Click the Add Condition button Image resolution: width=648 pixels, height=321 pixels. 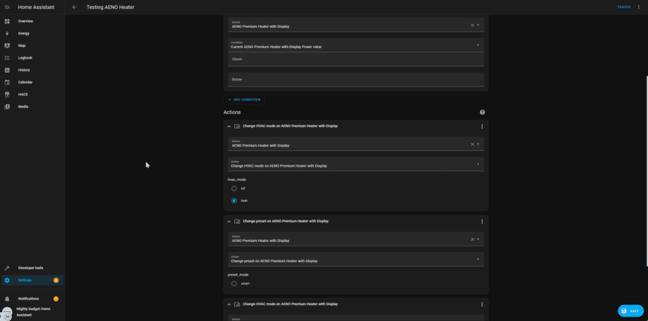pos(244,100)
